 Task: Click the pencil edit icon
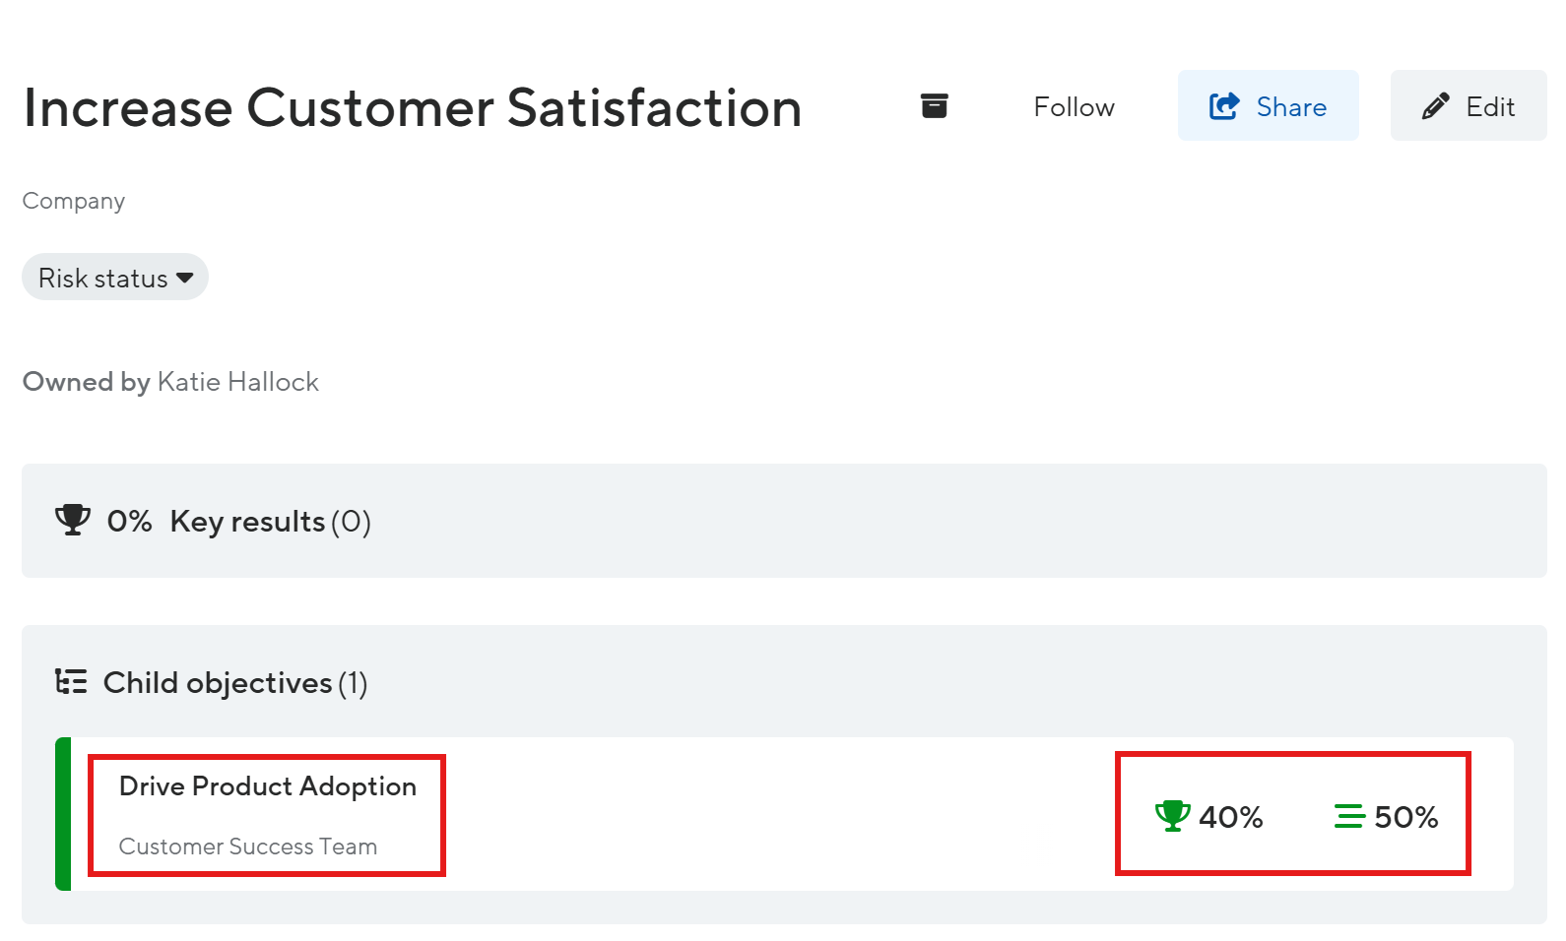(x=1436, y=105)
